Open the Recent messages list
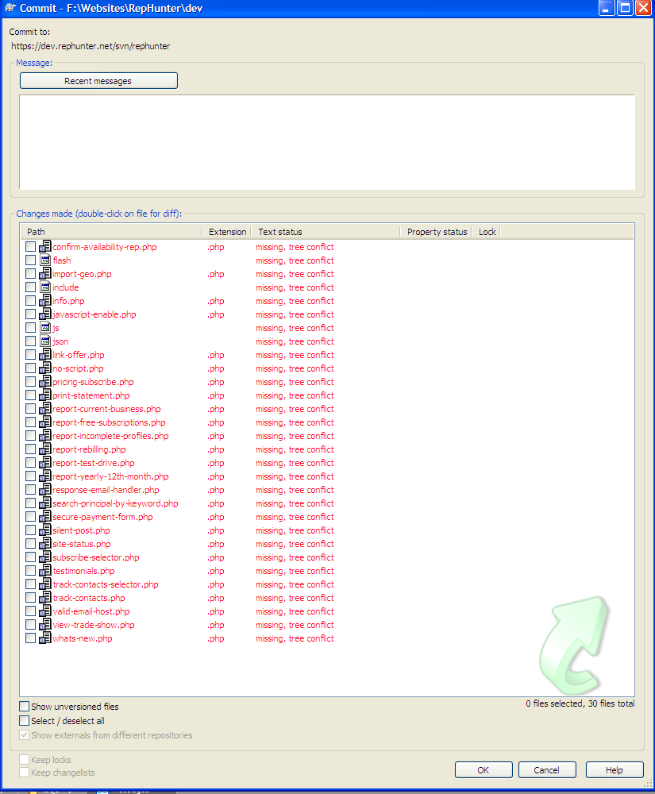The image size is (655, 794). pyautogui.click(x=98, y=81)
